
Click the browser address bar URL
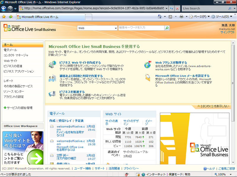pos(94,9)
